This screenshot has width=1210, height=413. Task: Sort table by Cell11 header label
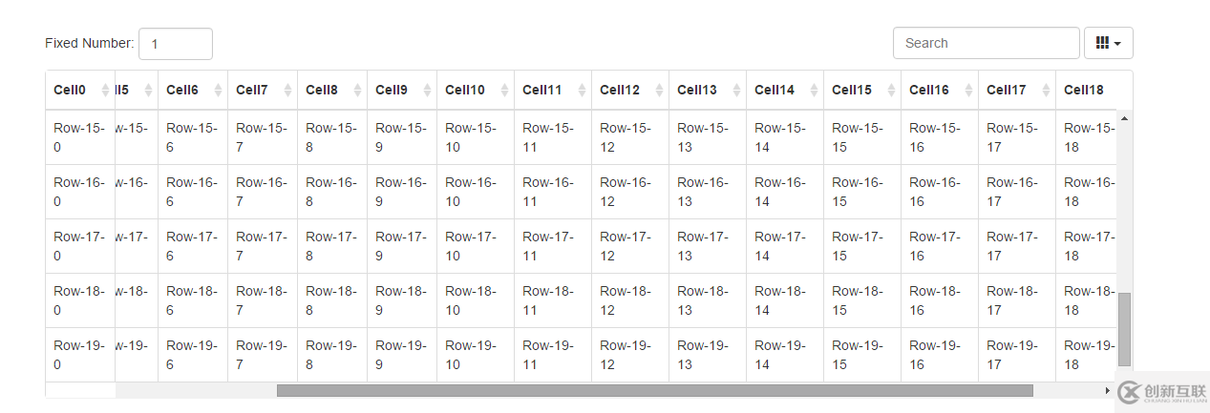(542, 90)
